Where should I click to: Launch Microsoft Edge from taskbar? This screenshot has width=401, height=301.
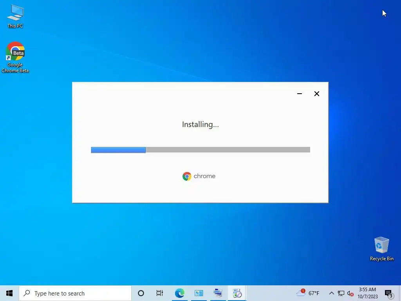[x=179, y=293]
